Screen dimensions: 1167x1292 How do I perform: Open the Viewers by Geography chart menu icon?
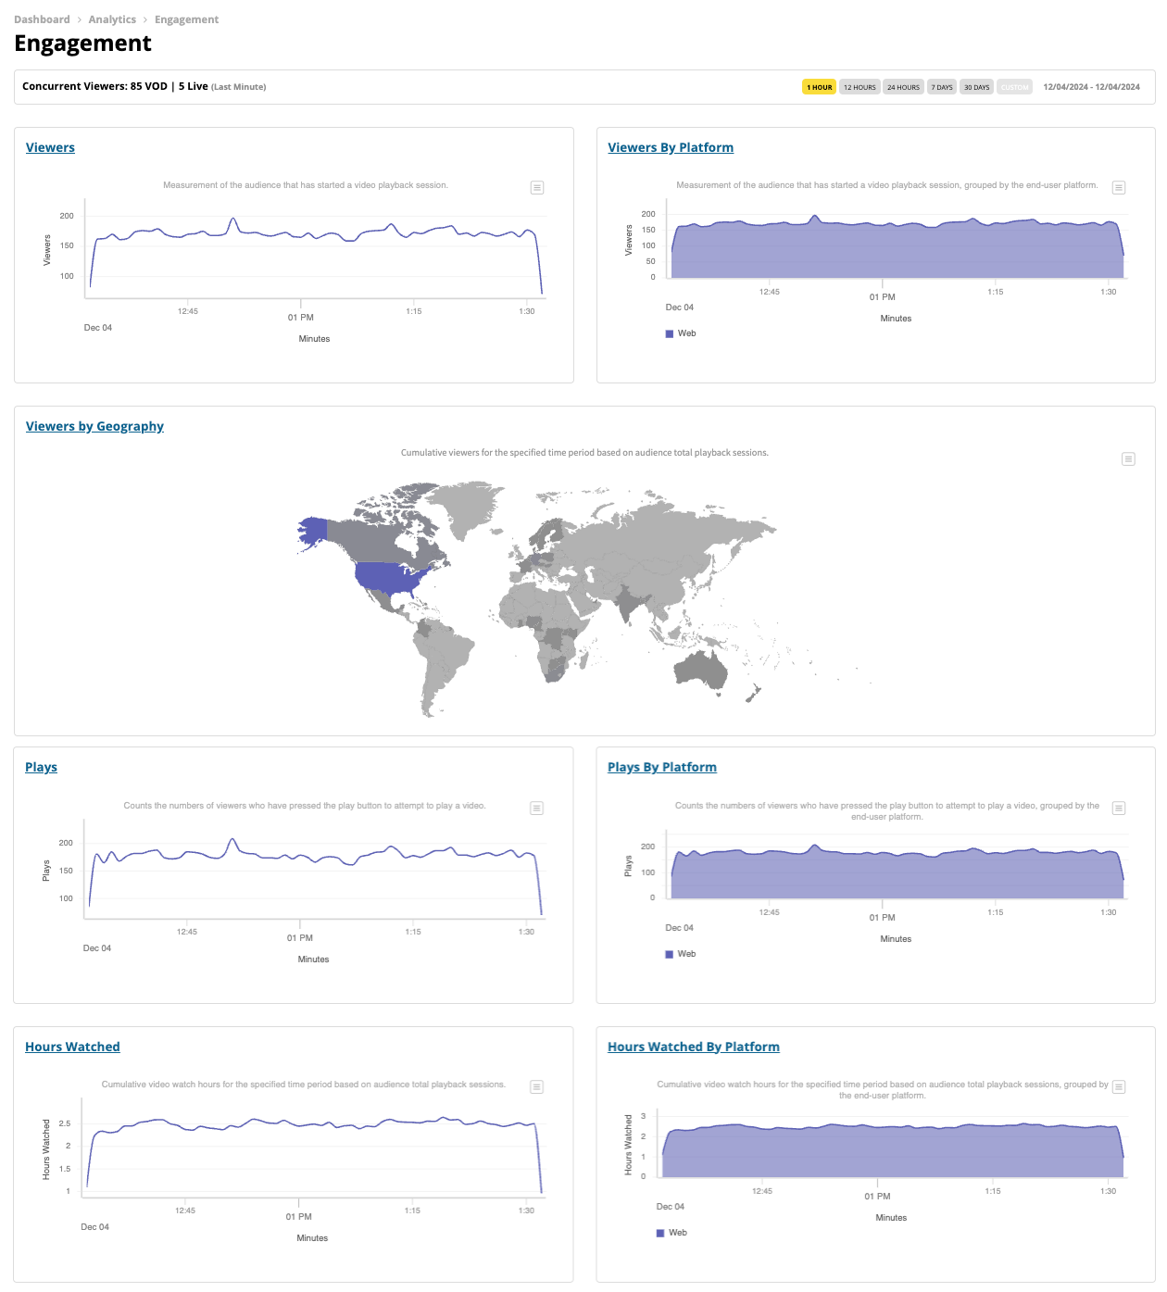click(x=1128, y=459)
